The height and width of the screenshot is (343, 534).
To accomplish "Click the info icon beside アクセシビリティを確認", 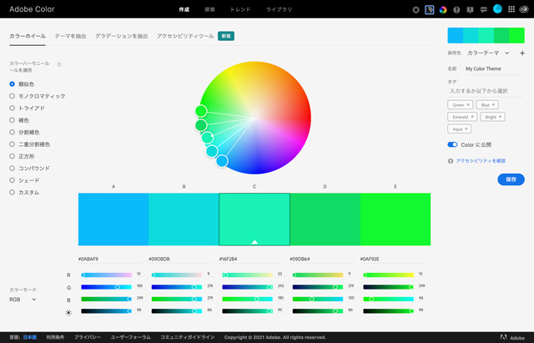I will pyautogui.click(x=451, y=161).
